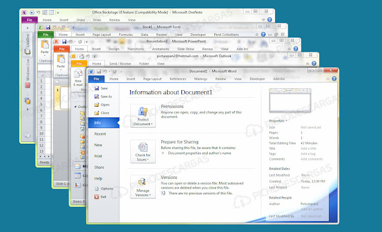382x232 pixels.
Task: Click the back arrow icon in OneNote toolbar
Action: (x=32, y=13)
